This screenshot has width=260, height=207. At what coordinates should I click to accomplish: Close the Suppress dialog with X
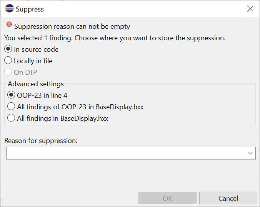click(x=250, y=8)
